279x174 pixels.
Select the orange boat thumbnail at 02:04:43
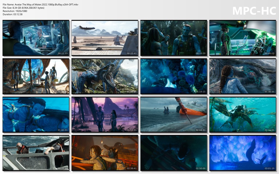(174, 115)
